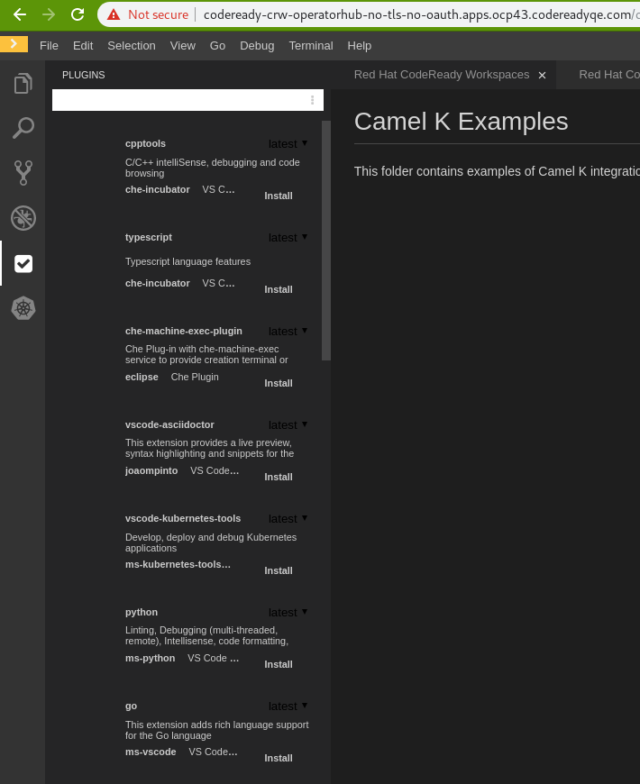Open the Selection menu
Image resolution: width=640 pixels, height=784 pixels.
coord(132,46)
